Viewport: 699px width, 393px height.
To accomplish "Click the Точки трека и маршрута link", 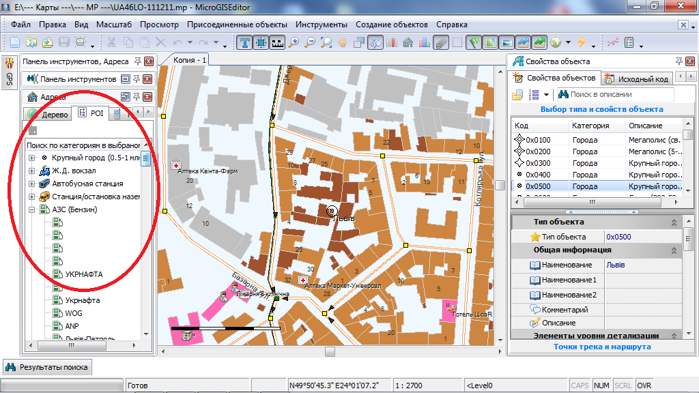I will (601, 347).
